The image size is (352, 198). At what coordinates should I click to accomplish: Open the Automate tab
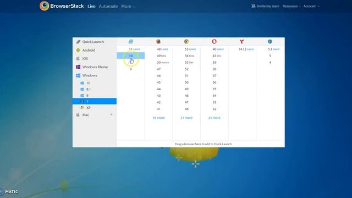click(108, 6)
